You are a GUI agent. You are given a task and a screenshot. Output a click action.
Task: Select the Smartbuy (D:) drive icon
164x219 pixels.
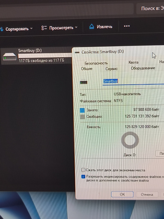click(x=10, y=57)
